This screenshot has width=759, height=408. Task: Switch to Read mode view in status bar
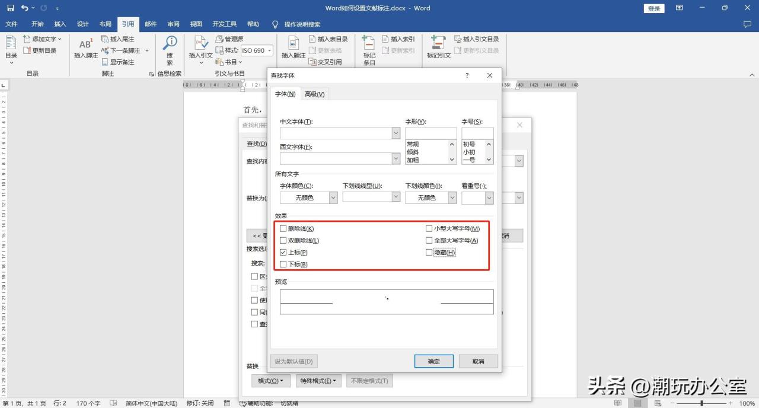click(618, 403)
